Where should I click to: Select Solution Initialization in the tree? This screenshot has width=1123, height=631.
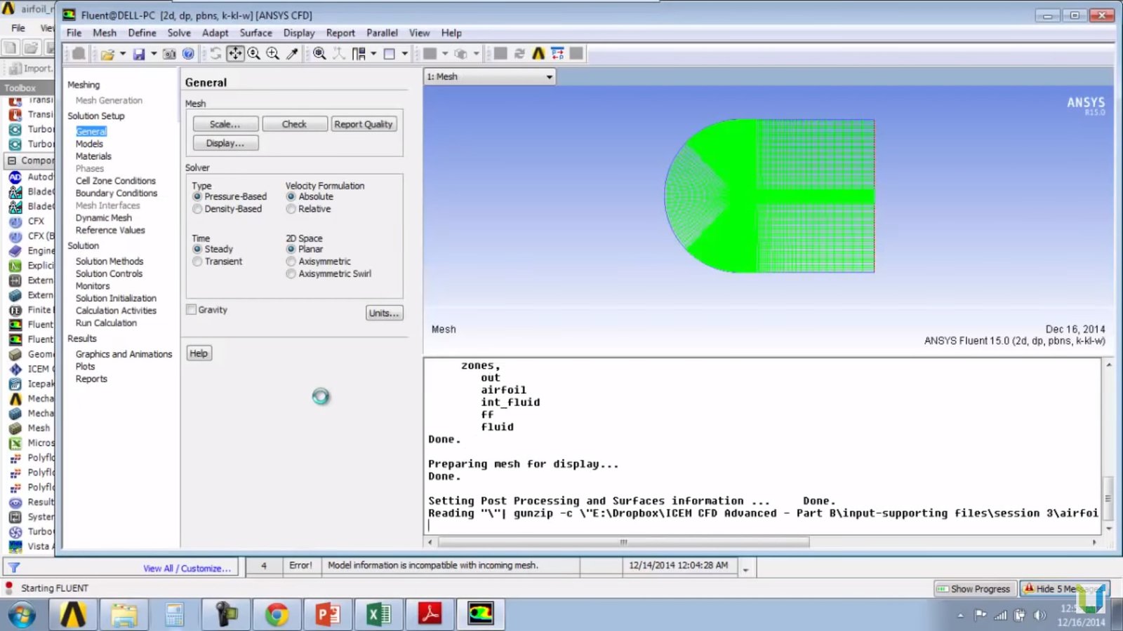click(116, 299)
